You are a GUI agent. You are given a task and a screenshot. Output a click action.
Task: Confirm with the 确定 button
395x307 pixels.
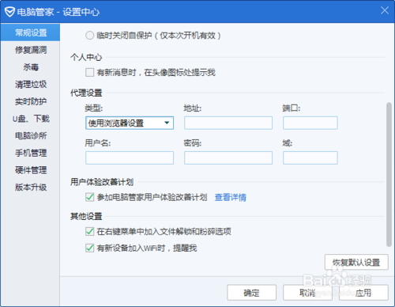click(x=251, y=293)
